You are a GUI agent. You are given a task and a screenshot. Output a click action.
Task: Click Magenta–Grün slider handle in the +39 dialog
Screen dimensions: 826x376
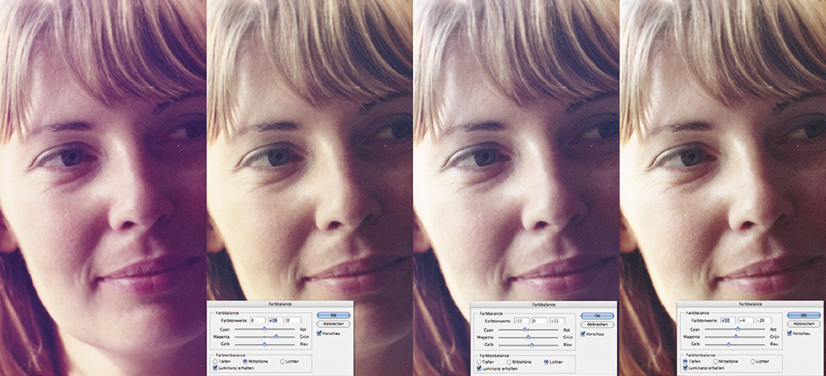(276, 336)
